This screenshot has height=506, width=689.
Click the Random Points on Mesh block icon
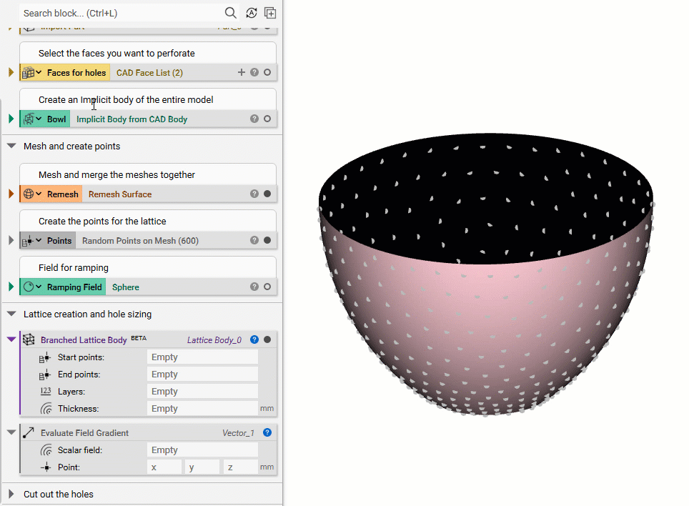point(28,240)
